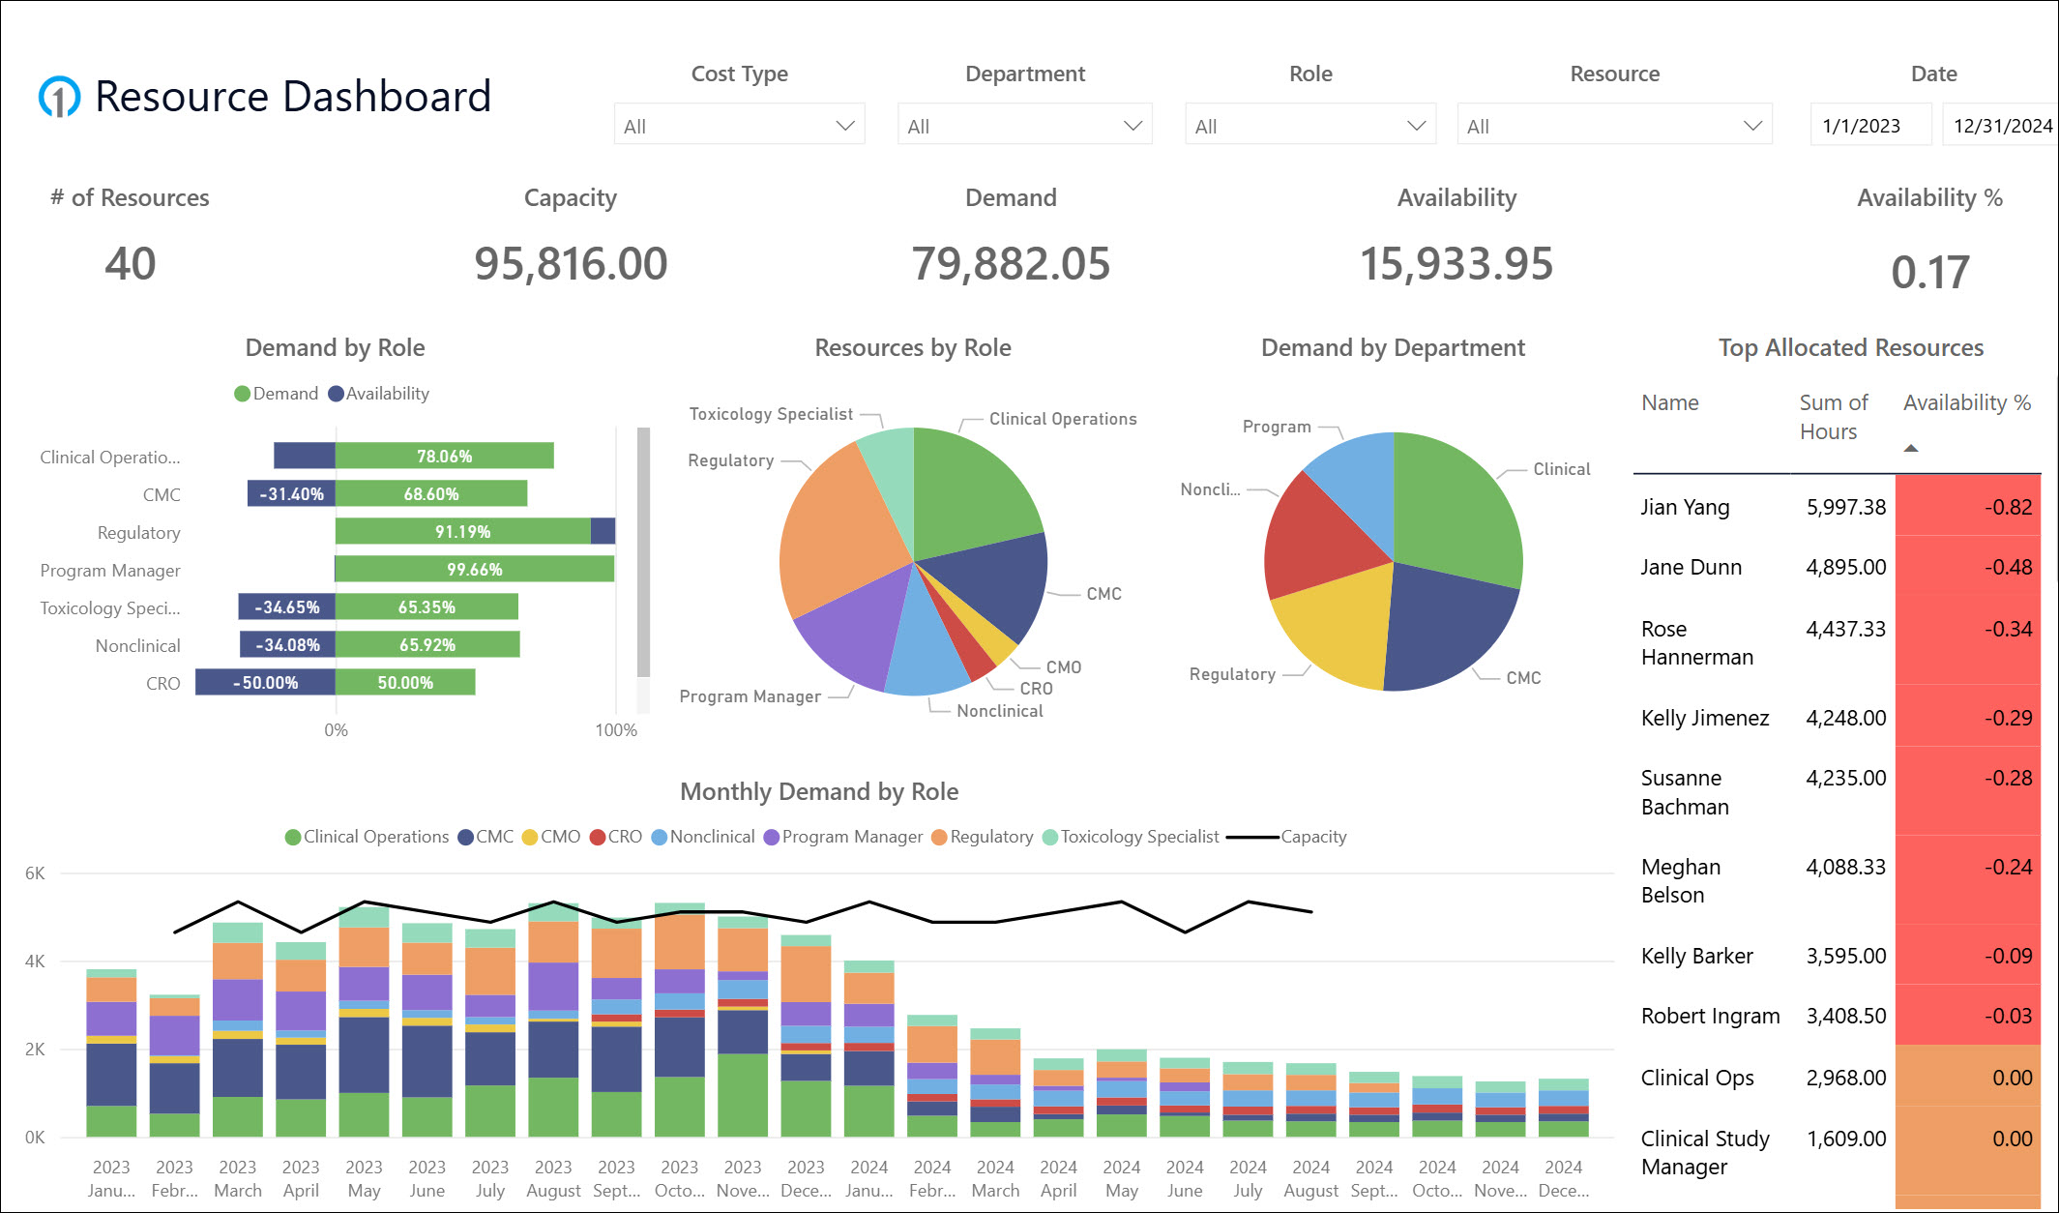Viewport: 2059px width, 1213px height.
Task: Click the Toxicology -34.65% availability bar
Action: [x=287, y=606]
